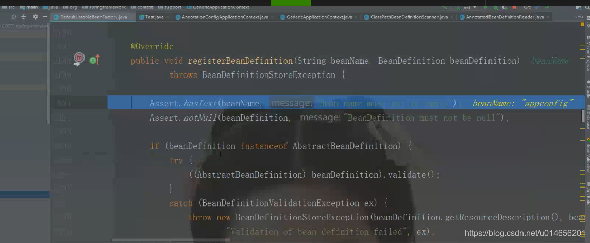The height and width of the screenshot is (243, 590).
Task: Open the Ant Build tool window
Action: 587,194
